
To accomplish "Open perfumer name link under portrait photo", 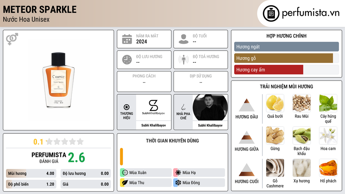I will tap(210, 125).
